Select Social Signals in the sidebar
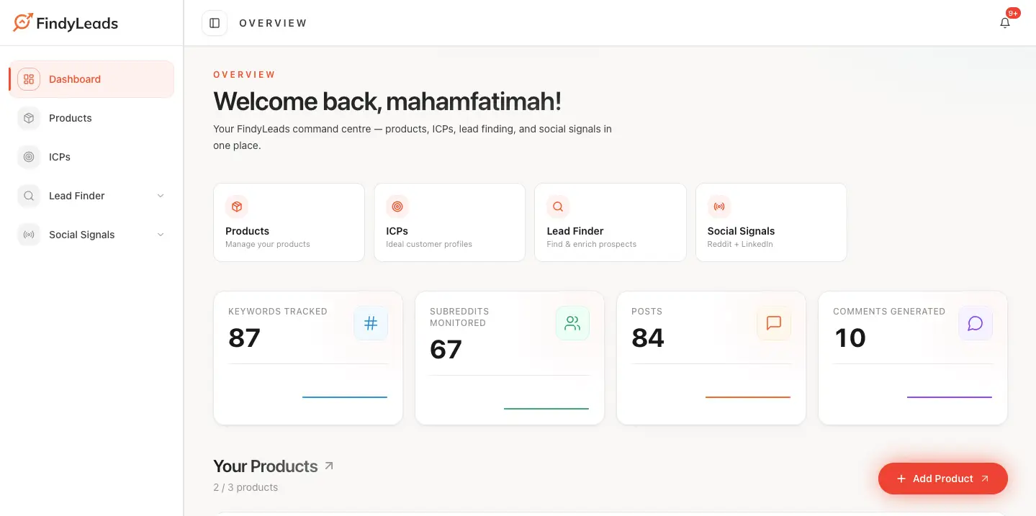The image size is (1036, 516). click(91, 235)
